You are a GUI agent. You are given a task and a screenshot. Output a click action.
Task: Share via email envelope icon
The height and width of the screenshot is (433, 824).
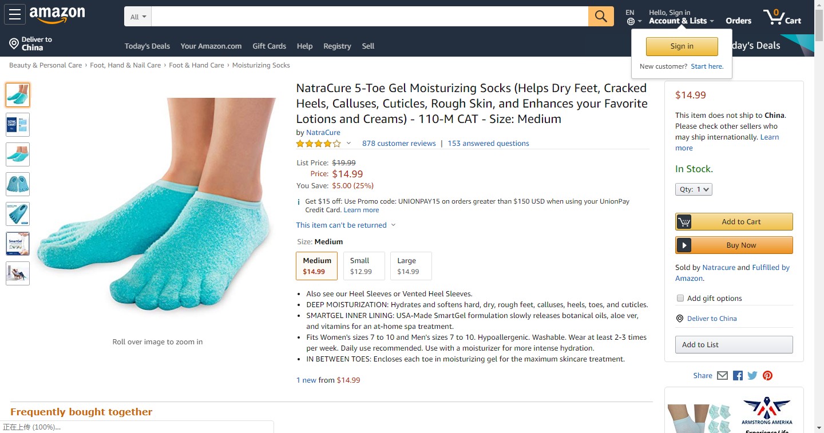point(722,376)
